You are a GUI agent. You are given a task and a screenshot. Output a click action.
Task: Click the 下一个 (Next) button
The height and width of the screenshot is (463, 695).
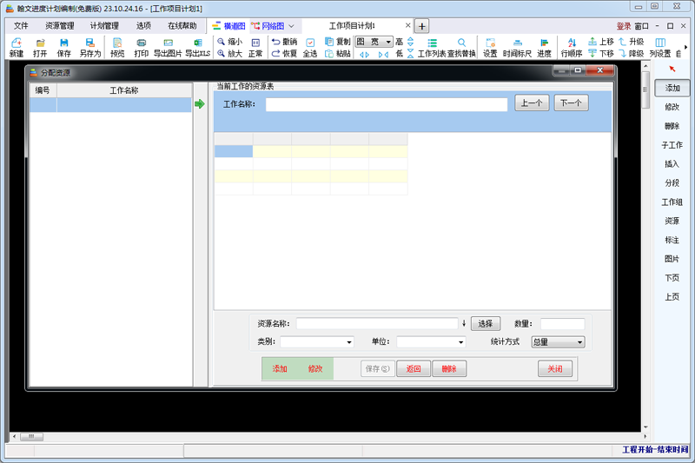pos(571,103)
